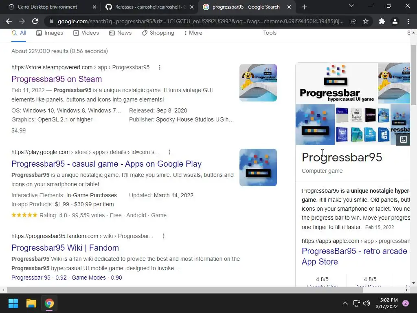The image size is (417, 313).
Task: Expand the More search filters menu
Action: click(x=193, y=33)
